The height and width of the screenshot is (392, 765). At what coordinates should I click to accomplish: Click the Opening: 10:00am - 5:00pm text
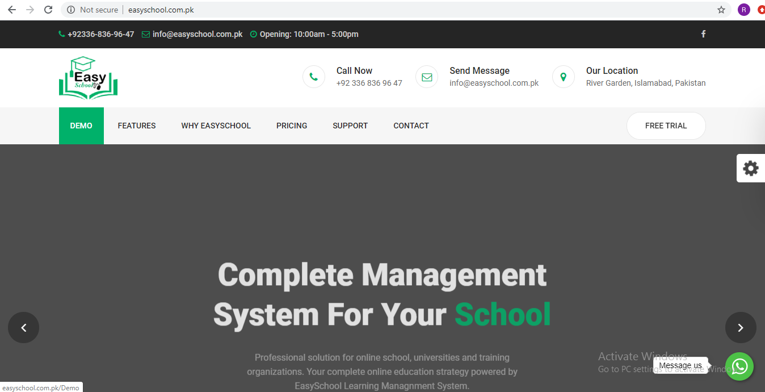[x=309, y=34]
